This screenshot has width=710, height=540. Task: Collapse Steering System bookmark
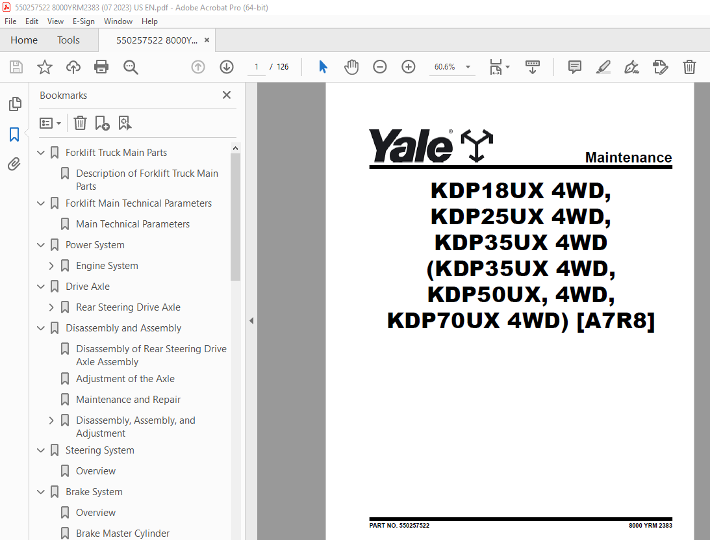point(41,450)
